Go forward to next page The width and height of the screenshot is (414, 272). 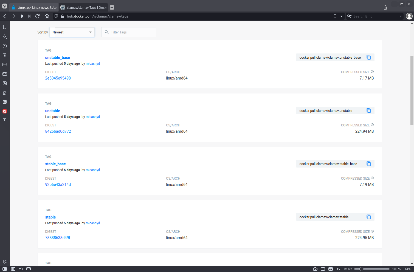click(x=14, y=16)
